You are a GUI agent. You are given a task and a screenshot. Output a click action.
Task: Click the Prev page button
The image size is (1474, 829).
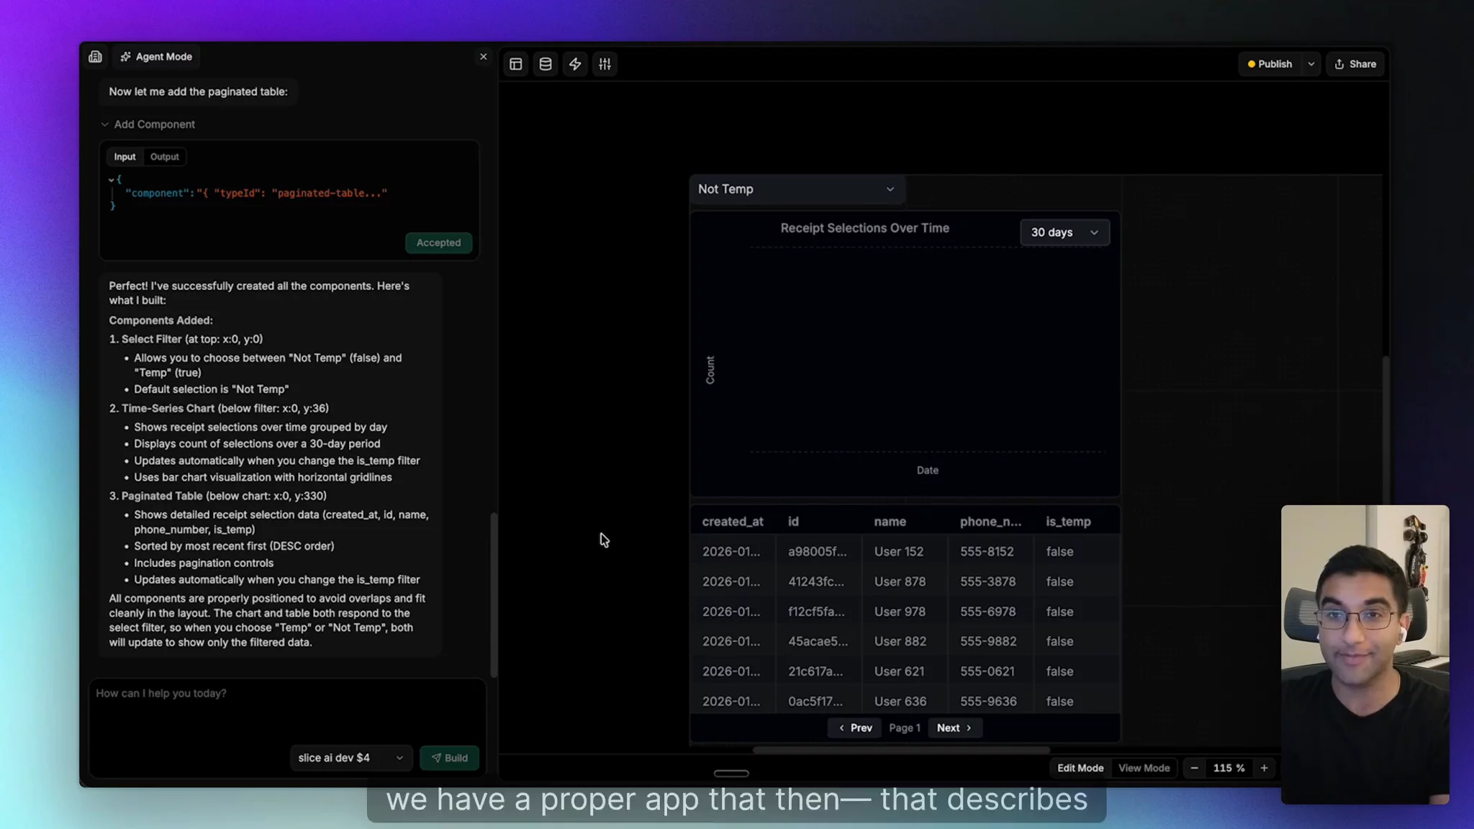(854, 728)
